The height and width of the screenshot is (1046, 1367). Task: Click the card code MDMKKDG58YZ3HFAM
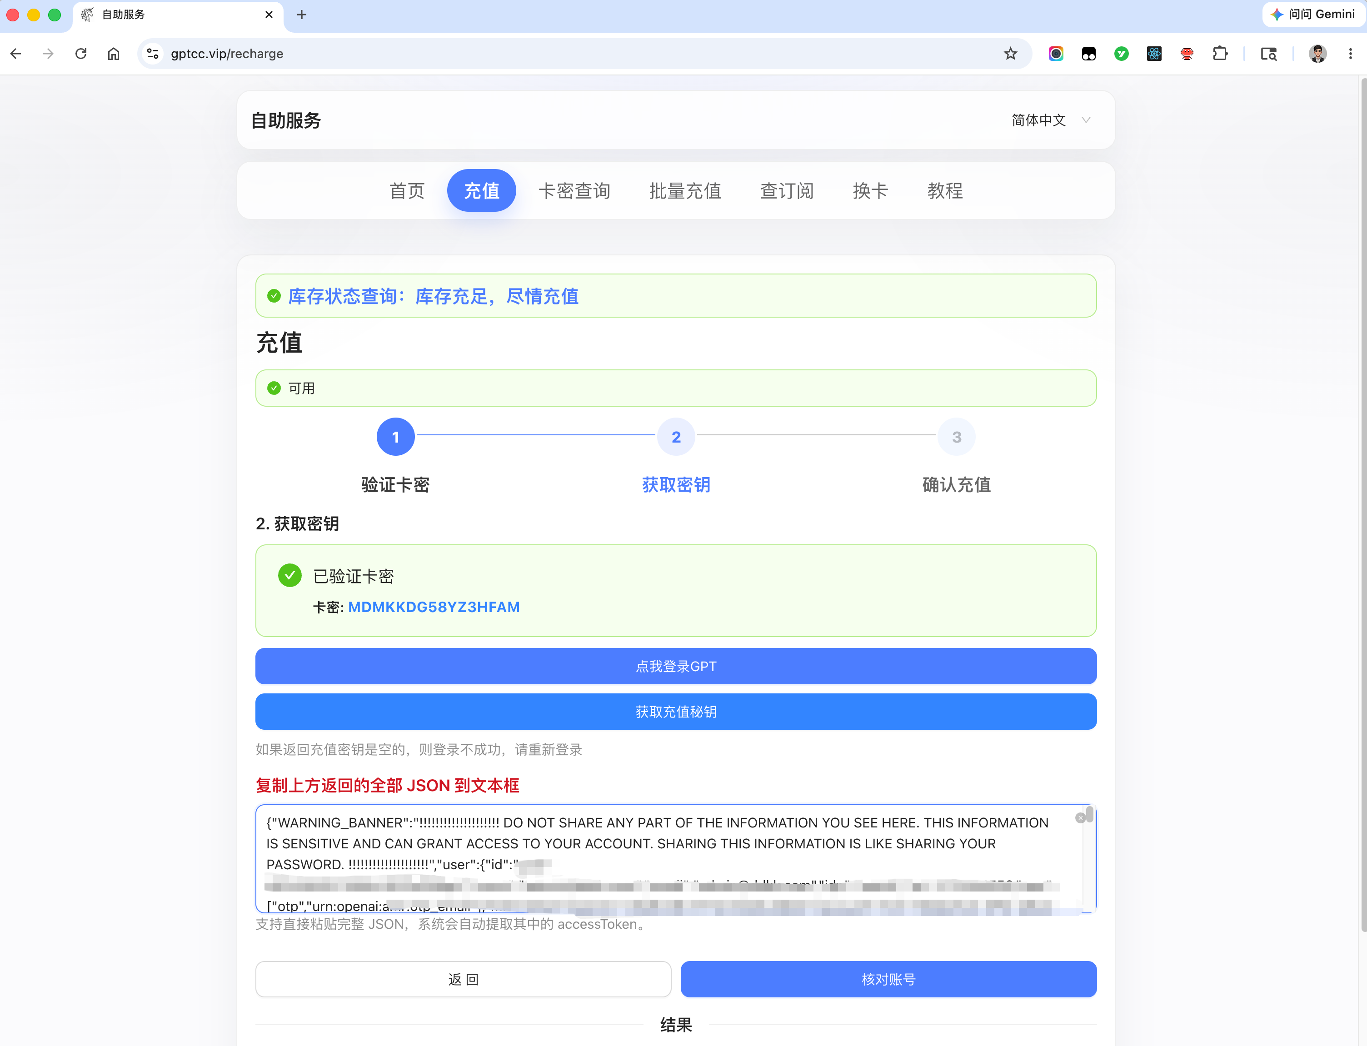tap(434, 607)
